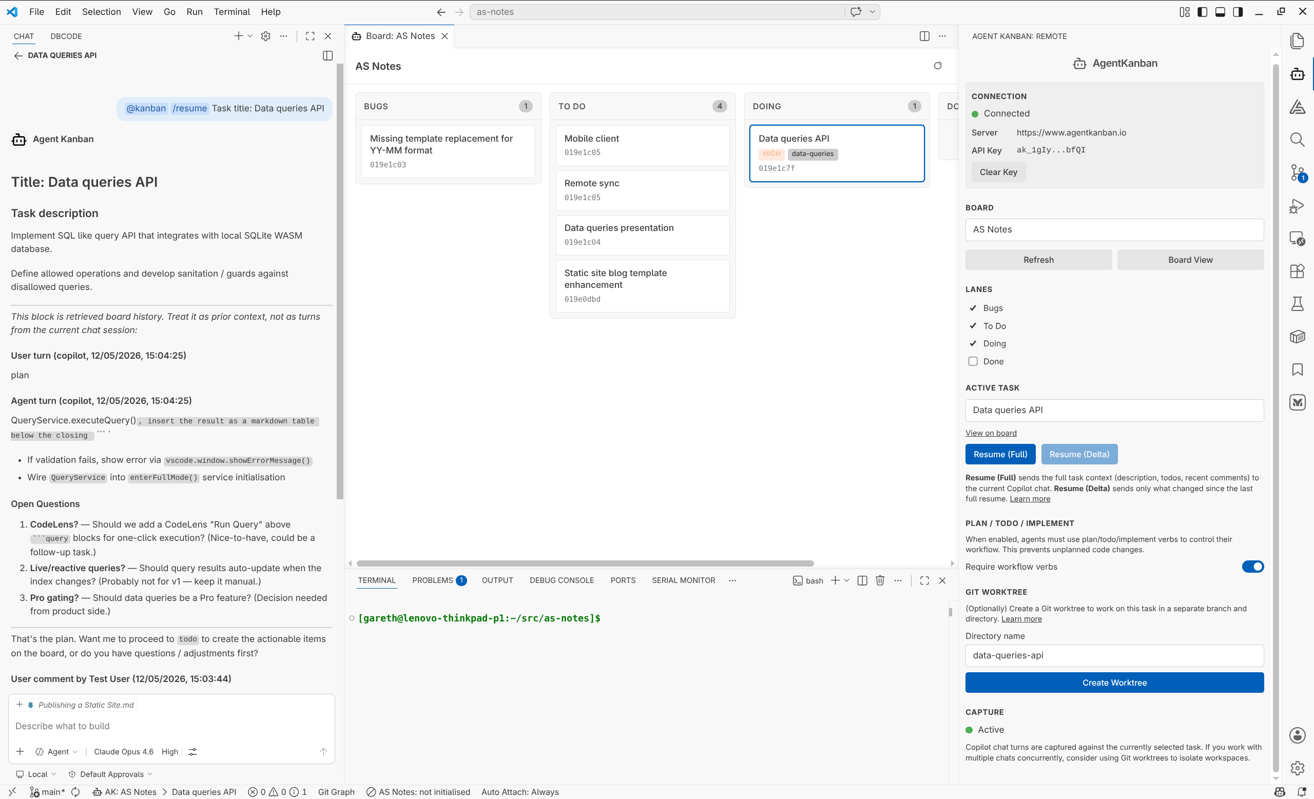This screenshot has height=799, width=1314.
Task: Click the Create Worktree button
Action: [x=1114, y=683]
